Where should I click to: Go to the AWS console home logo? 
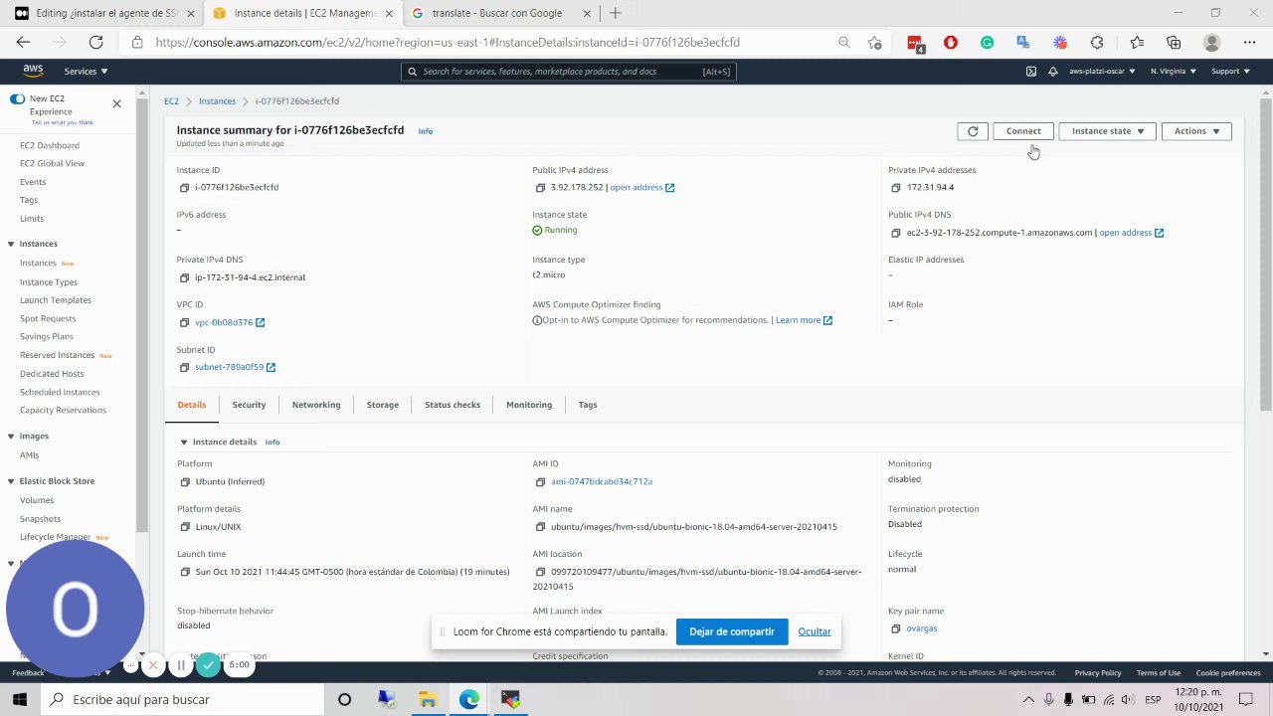pos(33,72)
